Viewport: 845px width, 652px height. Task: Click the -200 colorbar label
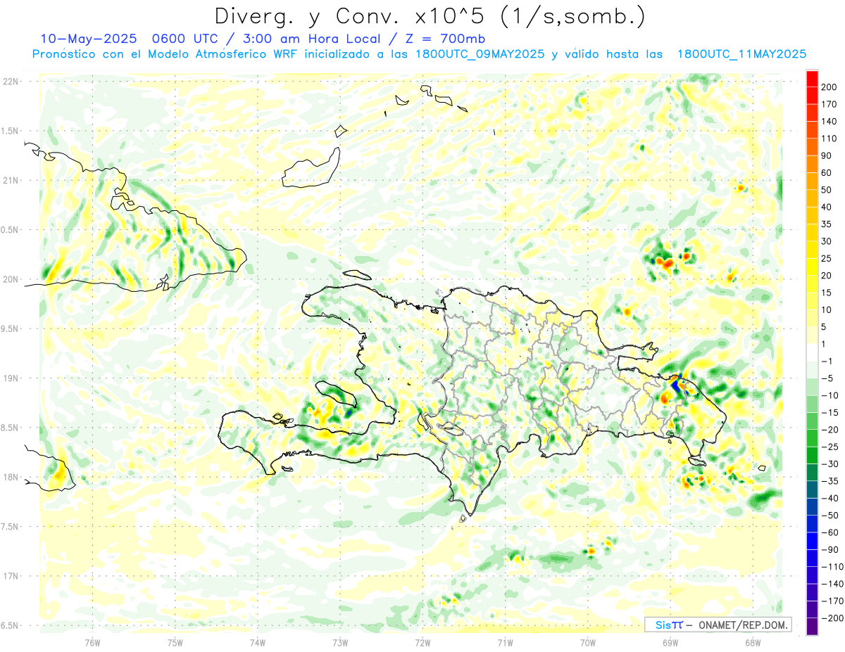[832, 618]
